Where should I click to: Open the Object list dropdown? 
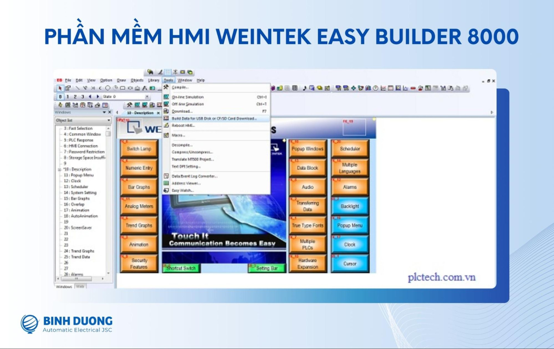click(109, 120)
